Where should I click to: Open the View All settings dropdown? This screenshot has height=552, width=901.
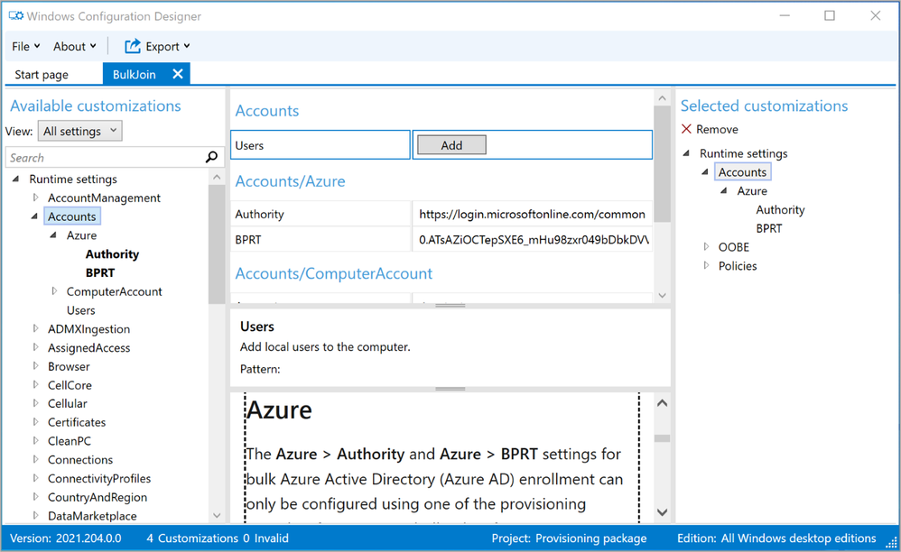79,131
